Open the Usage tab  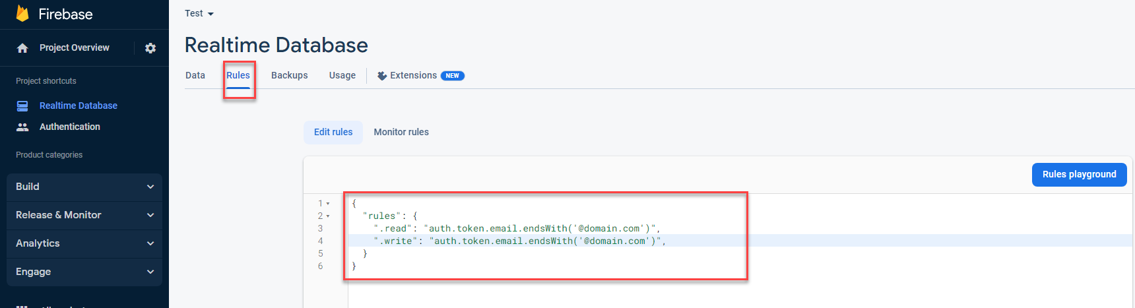pos(342,75)
